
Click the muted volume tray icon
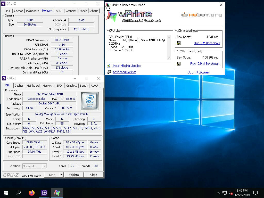[x=231, y=193]
